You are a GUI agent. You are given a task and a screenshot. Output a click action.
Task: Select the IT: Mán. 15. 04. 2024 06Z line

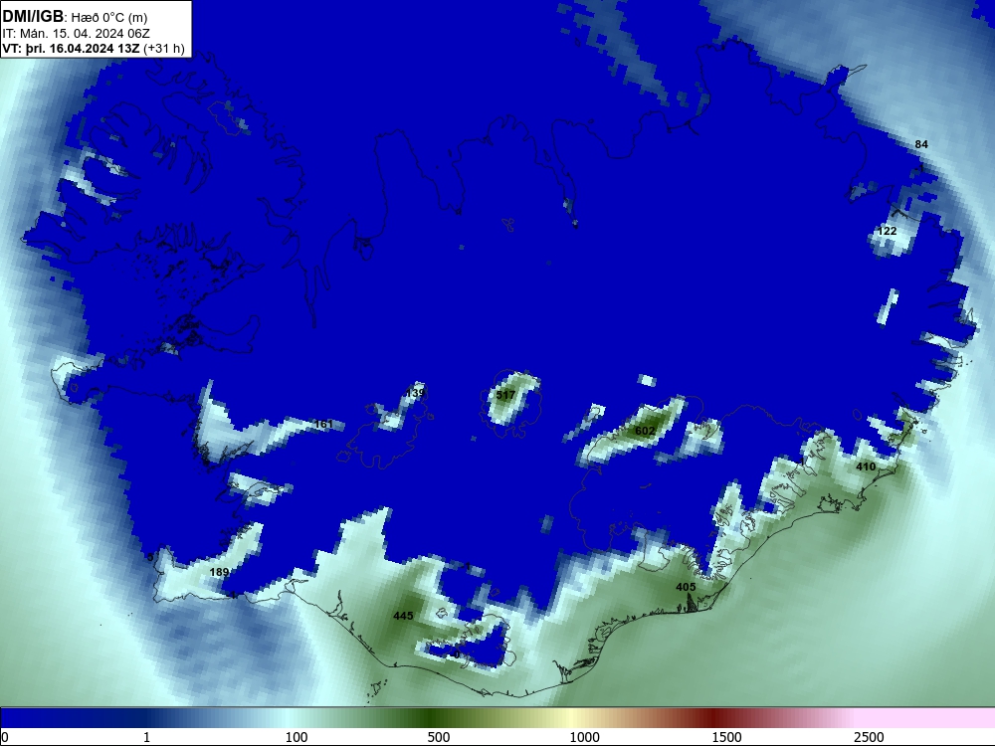pyautogui.click(x=77, y=34)
